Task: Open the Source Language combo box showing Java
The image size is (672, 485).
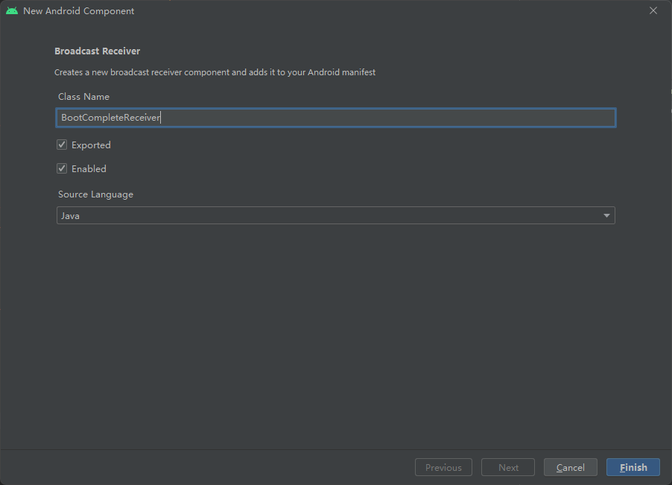Action: pos(336,215)
